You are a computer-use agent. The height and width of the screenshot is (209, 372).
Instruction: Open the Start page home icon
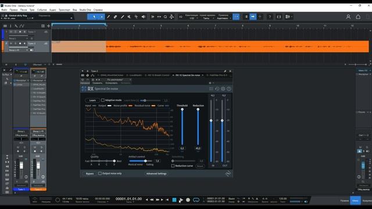pos(358,17)
